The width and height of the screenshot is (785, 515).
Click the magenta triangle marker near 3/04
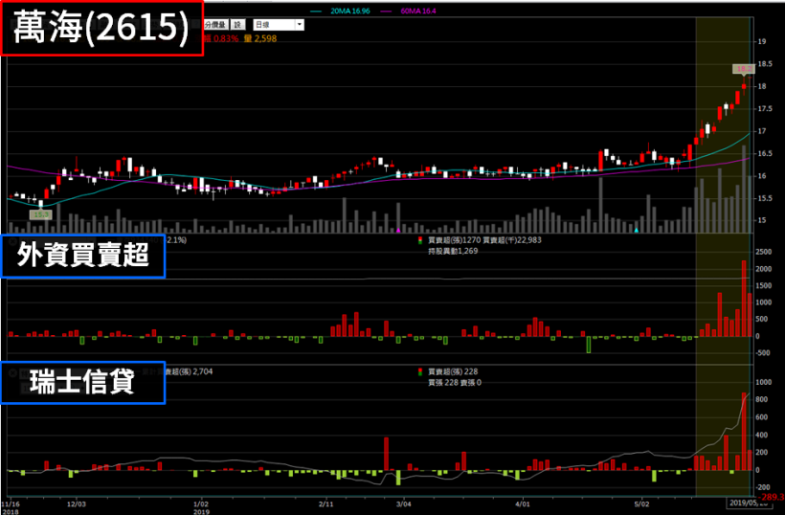click(x=398, y=231)
